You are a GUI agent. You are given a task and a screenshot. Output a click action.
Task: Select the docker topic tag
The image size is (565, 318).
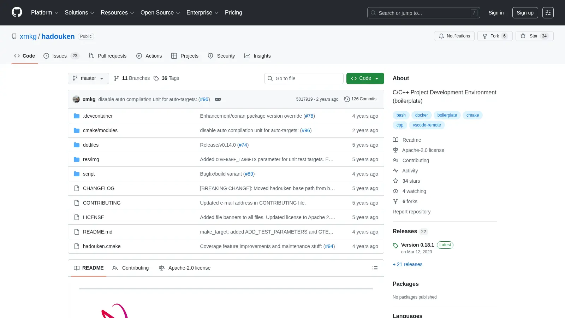(421, 115)
